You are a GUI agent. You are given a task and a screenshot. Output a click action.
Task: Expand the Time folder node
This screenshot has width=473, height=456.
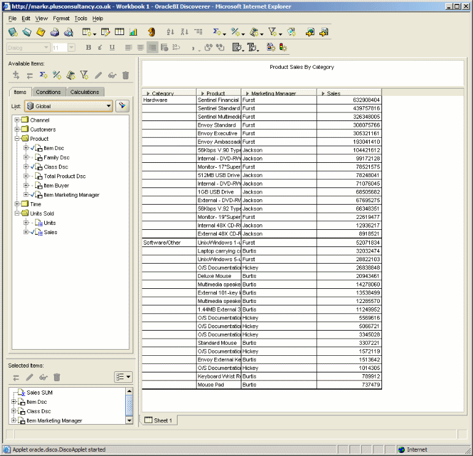pos(17,204)
